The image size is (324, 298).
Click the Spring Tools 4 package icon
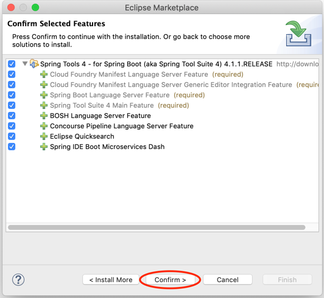(x=34, y=64)
